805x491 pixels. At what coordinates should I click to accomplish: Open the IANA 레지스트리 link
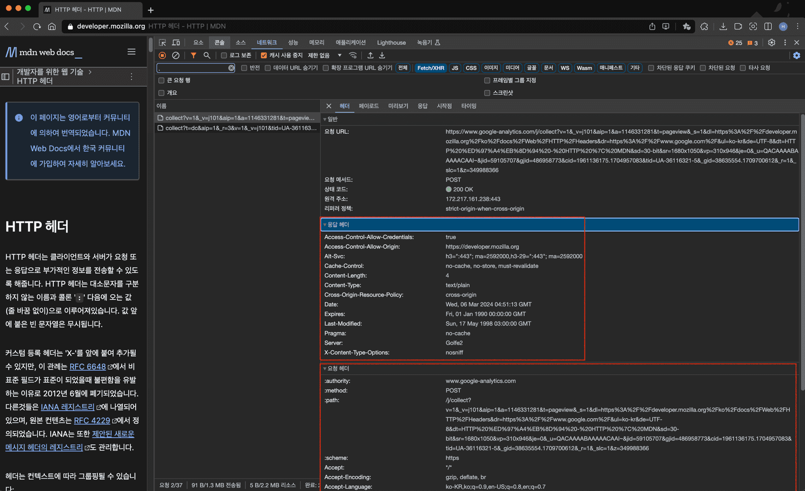click(67, 407)
